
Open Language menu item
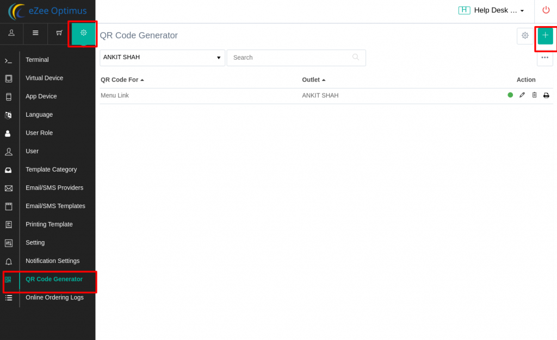point(39,115)
